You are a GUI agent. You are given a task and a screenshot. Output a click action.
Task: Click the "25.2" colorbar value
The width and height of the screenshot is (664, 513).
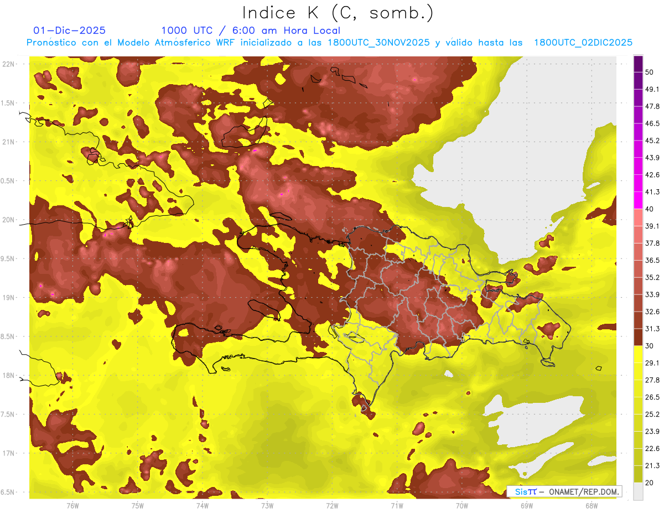coord(652,414)
